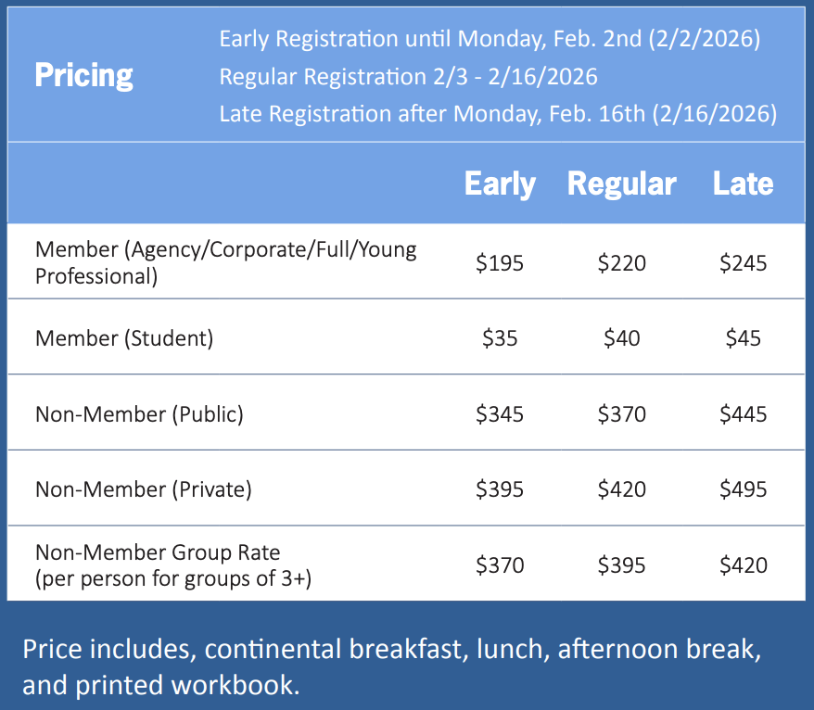Select the $495 private late price
The image size is (814, 710).
(x=743, y=488)
